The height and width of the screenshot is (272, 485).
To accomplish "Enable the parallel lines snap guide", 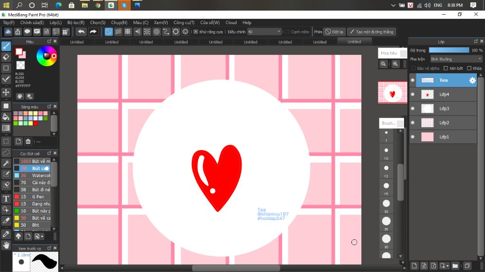I will coord(118,32).
